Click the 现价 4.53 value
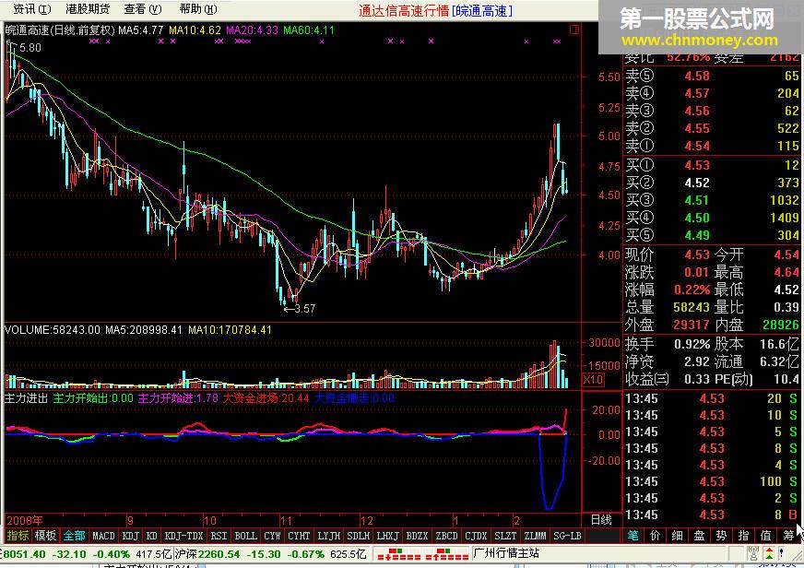The width and height of the screenshot is (804, 568). pos(697,254)
